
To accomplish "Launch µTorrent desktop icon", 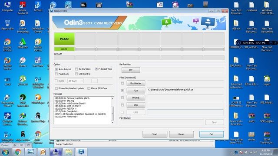I will tap(23, 81).
